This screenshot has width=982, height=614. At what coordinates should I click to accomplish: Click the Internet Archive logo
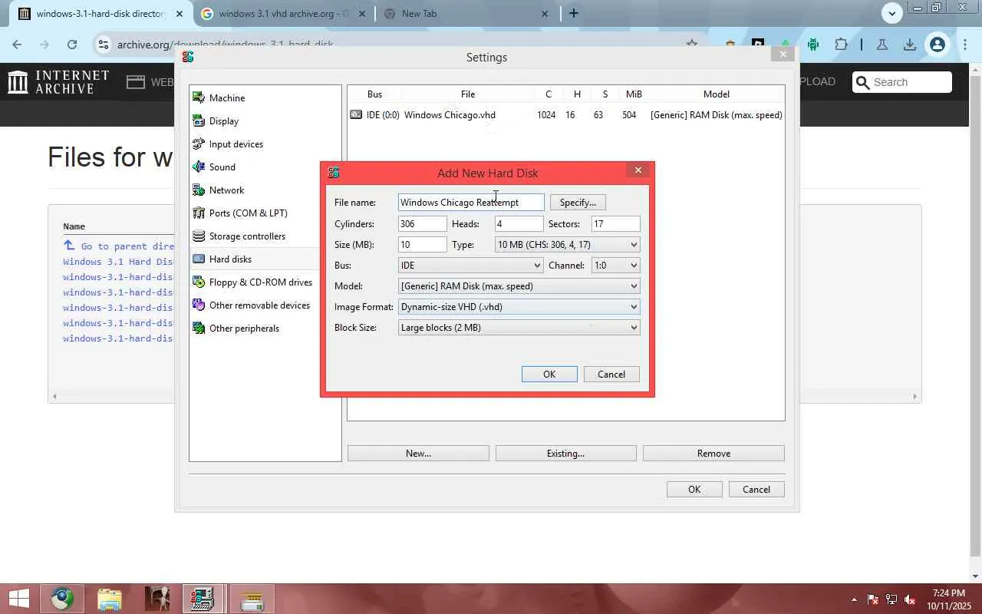point(58,82)
